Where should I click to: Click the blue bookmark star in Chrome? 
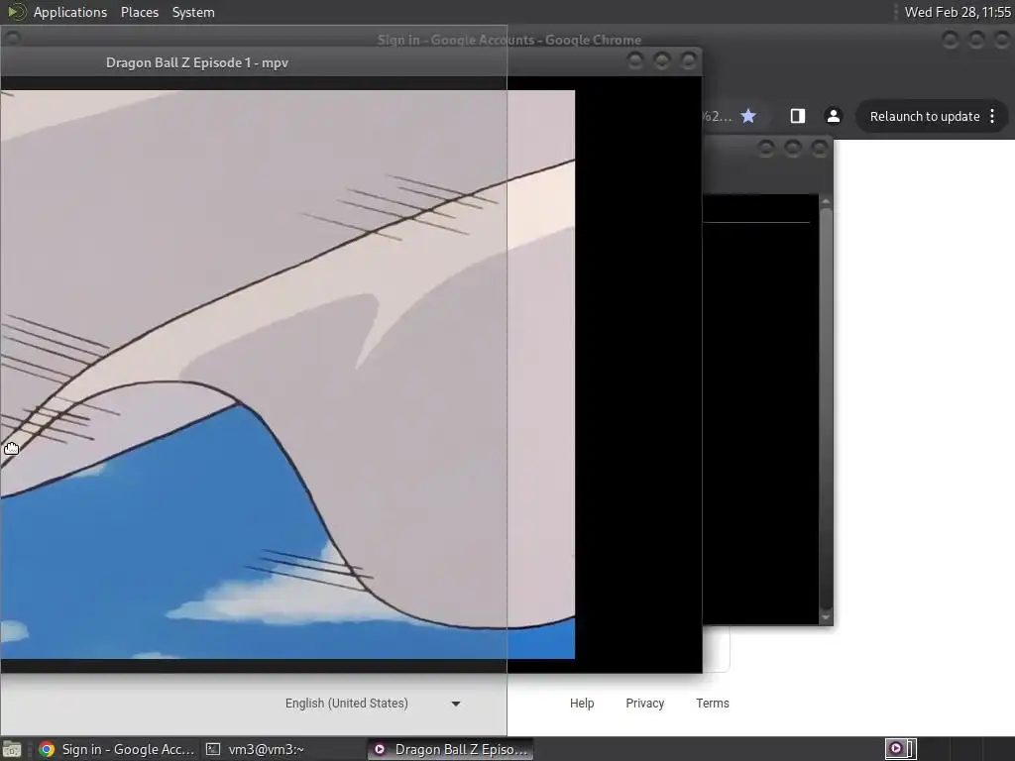[748, 116]
